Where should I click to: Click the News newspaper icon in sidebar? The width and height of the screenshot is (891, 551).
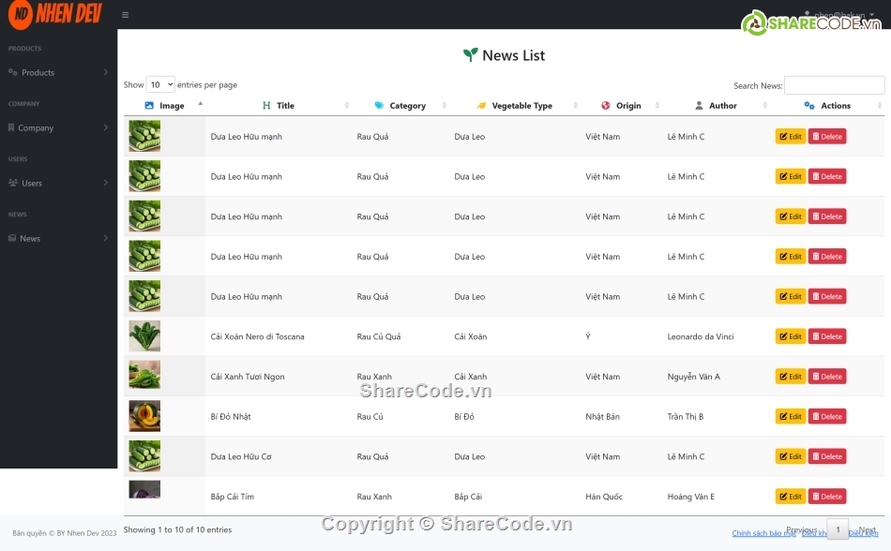[12, 238]
